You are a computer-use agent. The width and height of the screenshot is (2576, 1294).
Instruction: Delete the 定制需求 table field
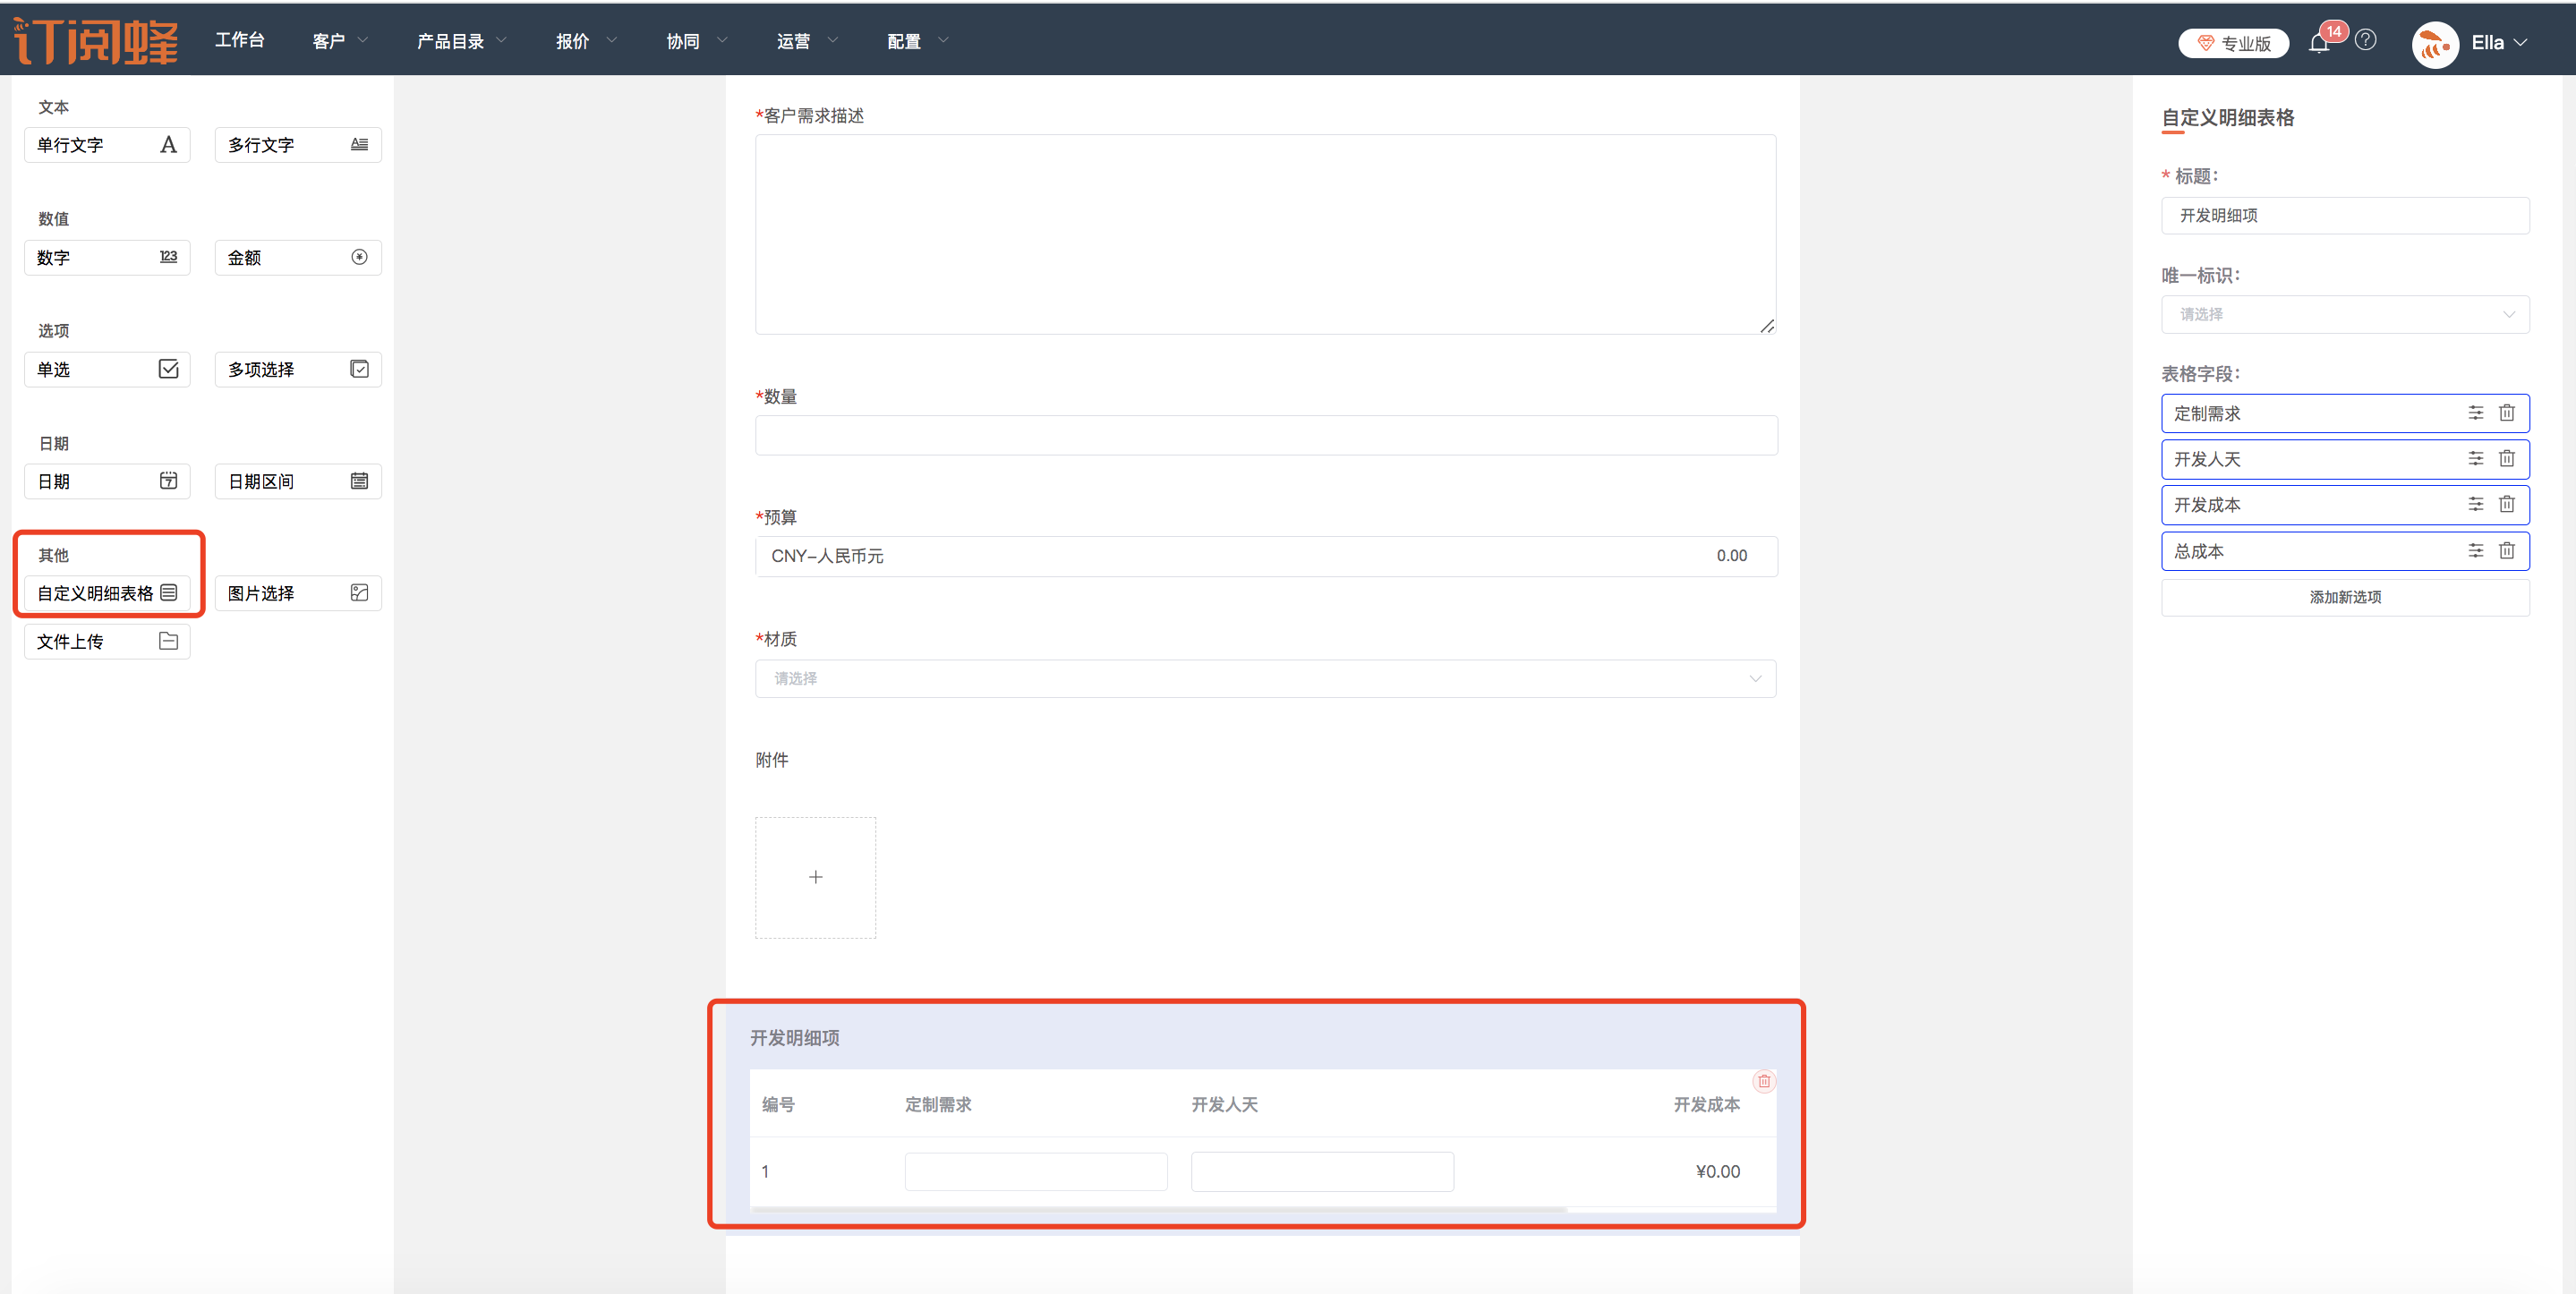click(x=2506, y=413)
